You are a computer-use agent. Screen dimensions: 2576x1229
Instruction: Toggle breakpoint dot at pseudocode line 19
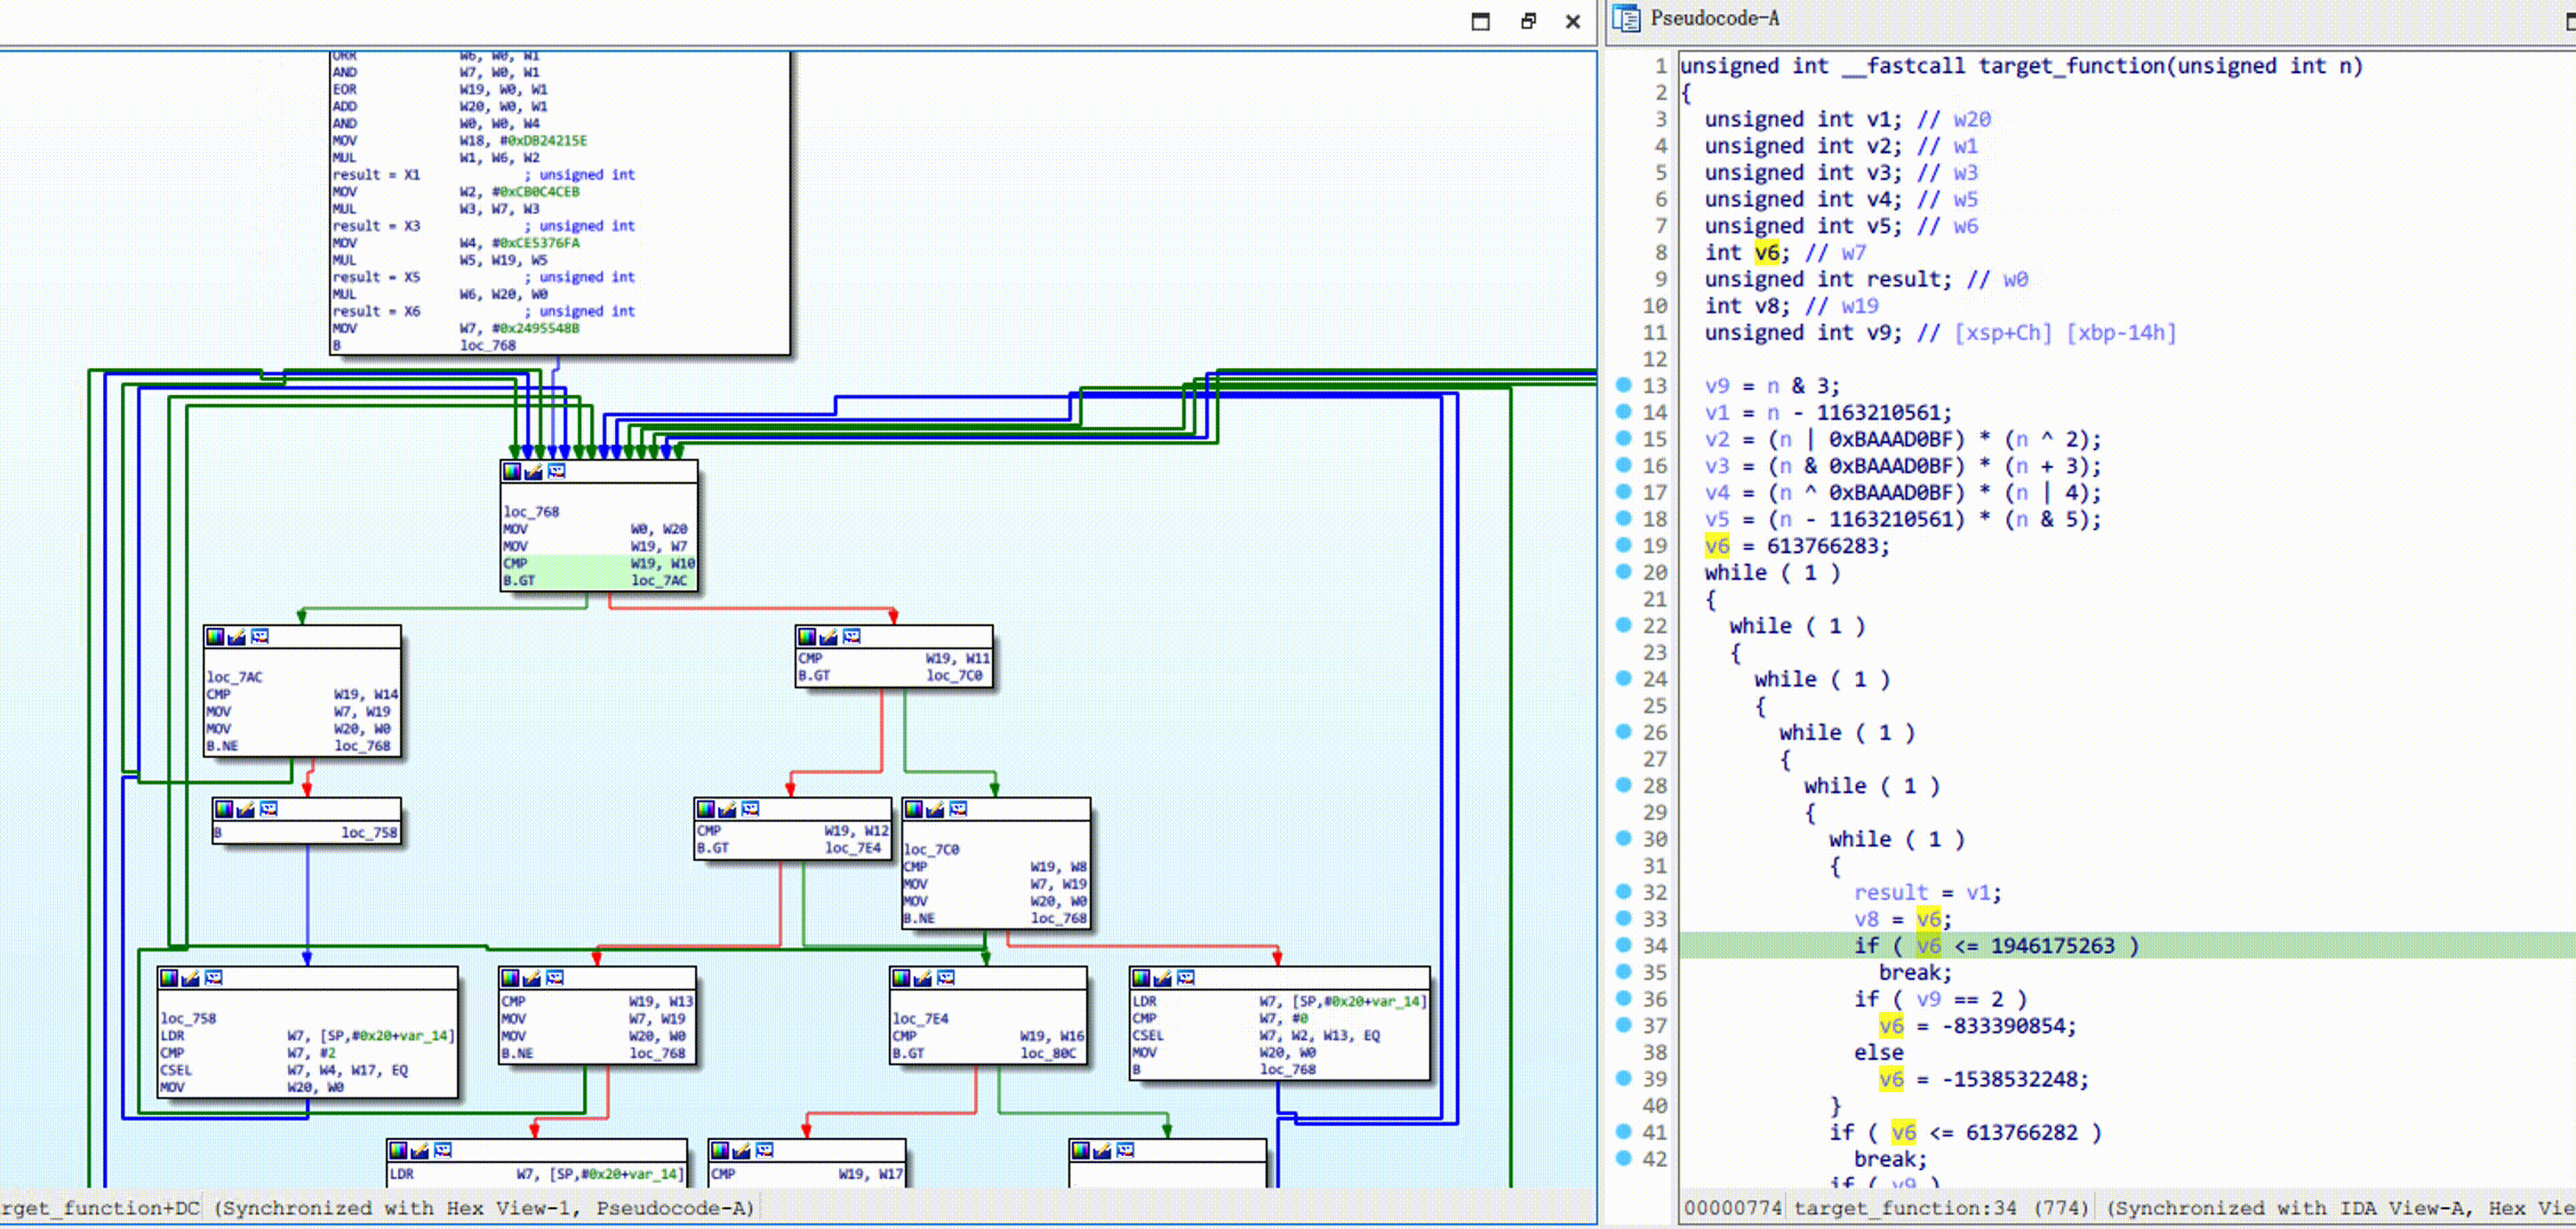pyautogui.click(x=1624, y=545)
